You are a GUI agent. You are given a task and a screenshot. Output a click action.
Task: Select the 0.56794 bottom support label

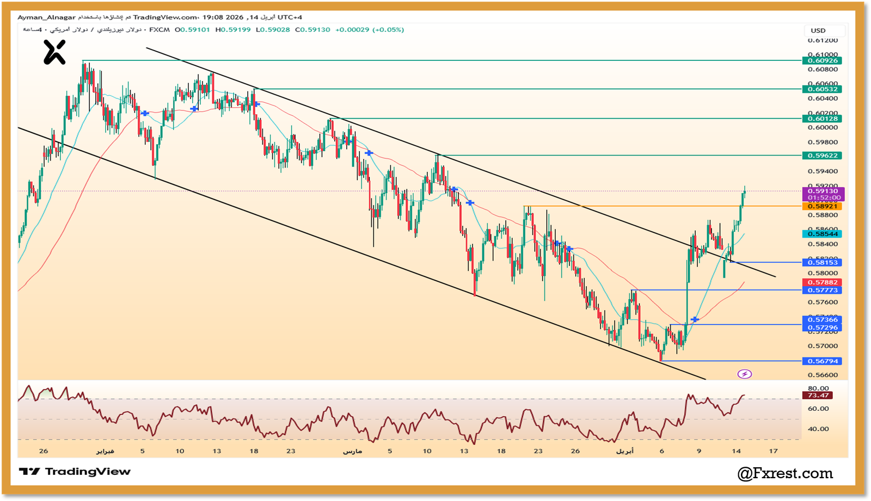822,361
